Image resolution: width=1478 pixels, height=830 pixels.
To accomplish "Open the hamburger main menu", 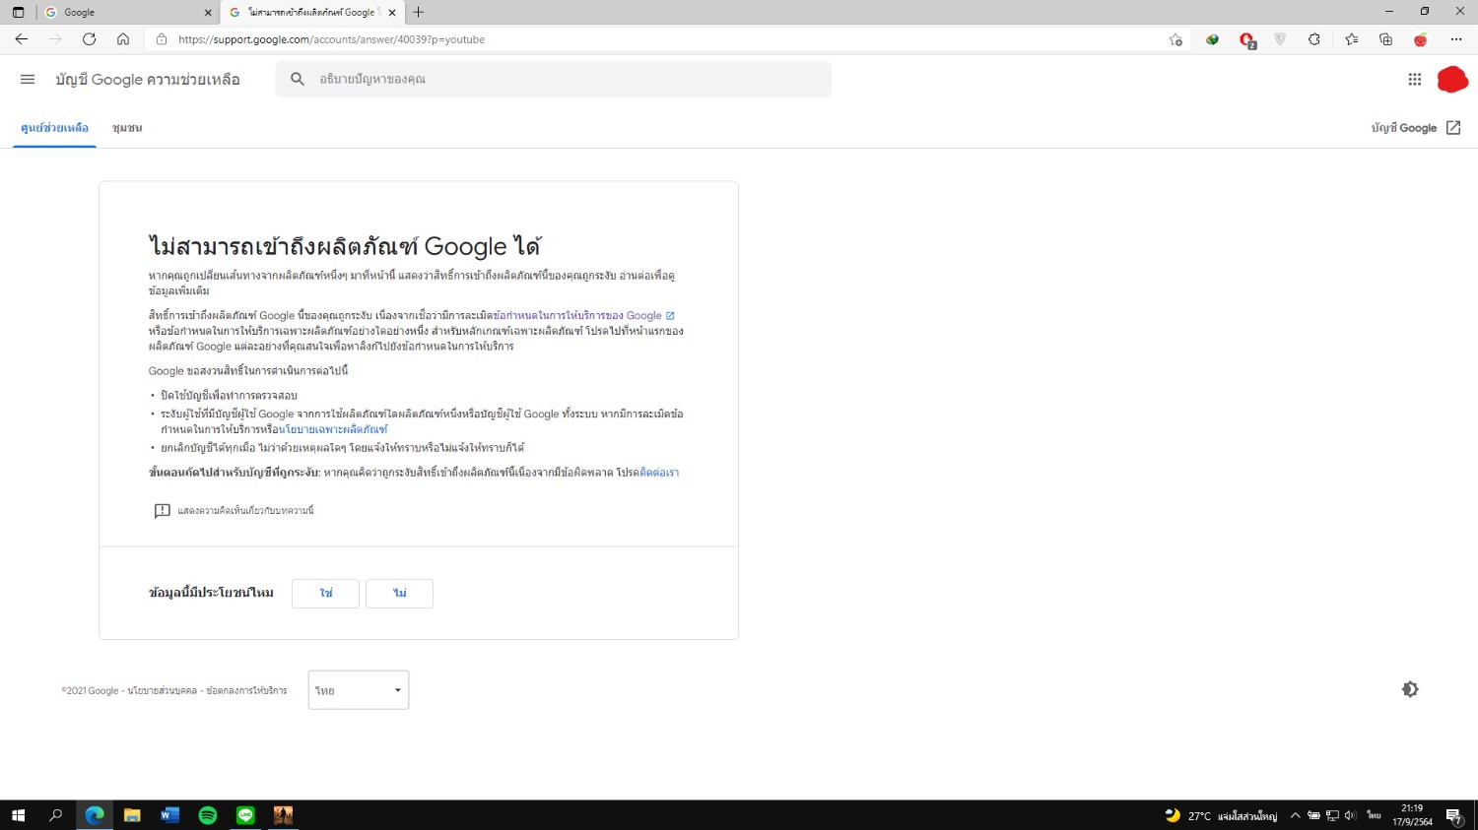I will coord(28,79).
